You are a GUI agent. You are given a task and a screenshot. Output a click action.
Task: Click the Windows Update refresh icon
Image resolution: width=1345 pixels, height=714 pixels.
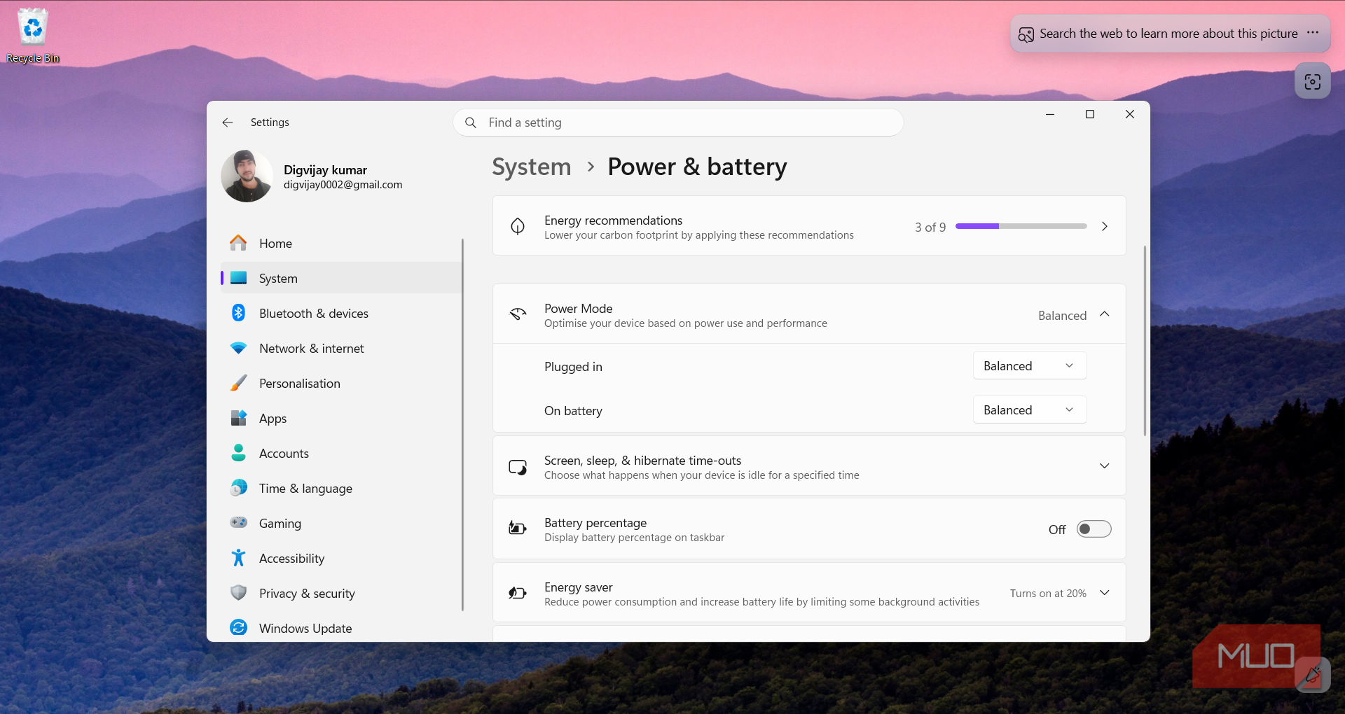[238, 628]
